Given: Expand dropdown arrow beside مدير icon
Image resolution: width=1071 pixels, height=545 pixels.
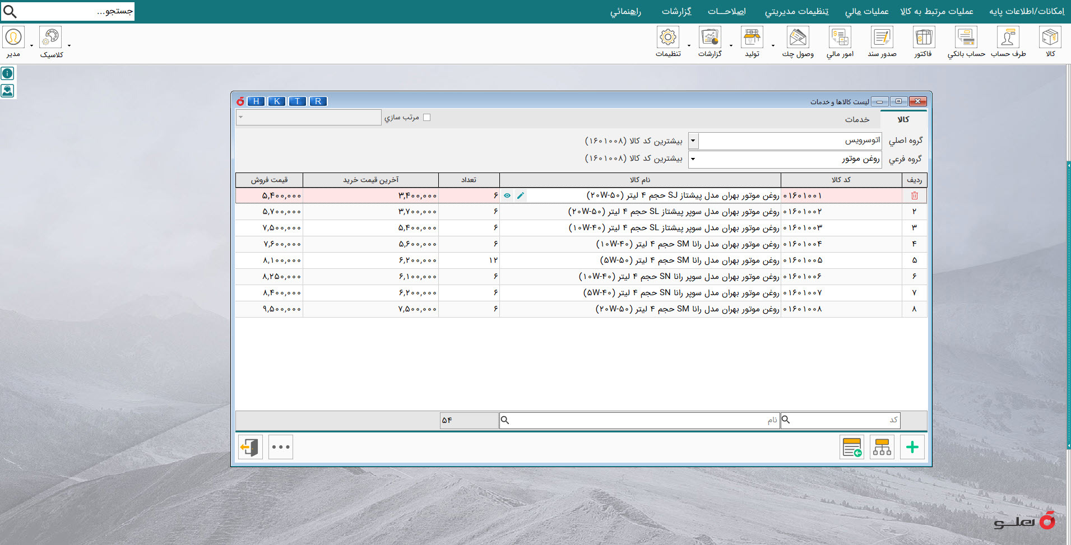Looking at the screenshot, I should click(x=31, y=45).
